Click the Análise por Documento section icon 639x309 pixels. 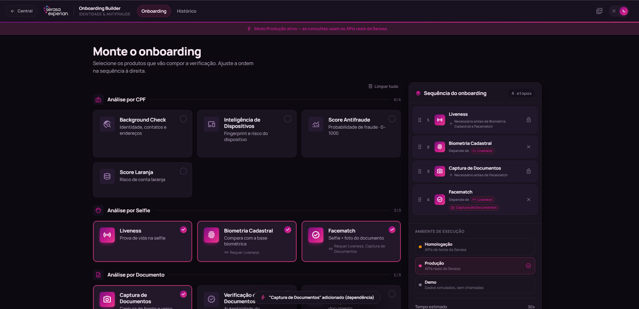(x=98, y=275)
